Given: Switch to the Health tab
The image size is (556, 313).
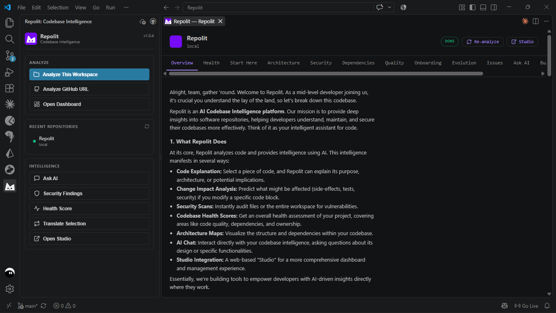Looking at the screenshot, I should click(211, 63).
